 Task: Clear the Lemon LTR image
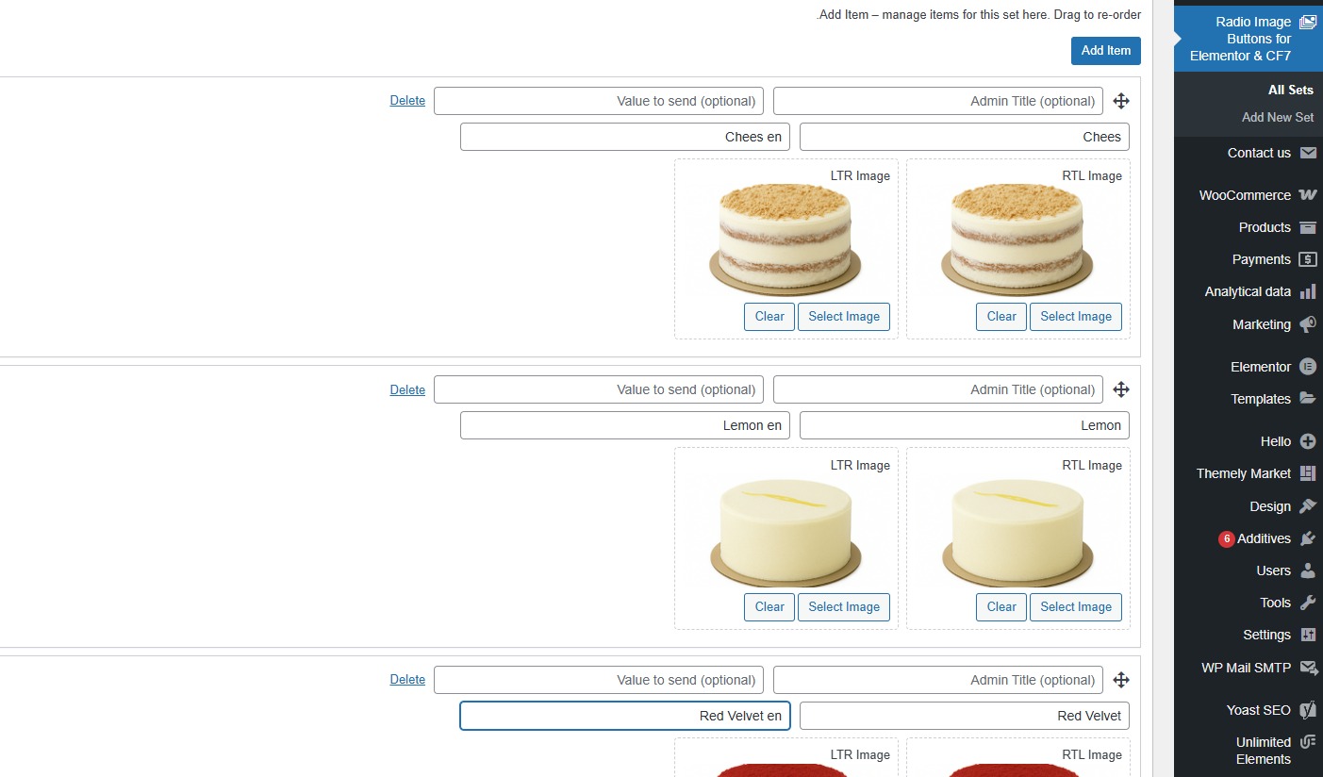click(769, 607)
